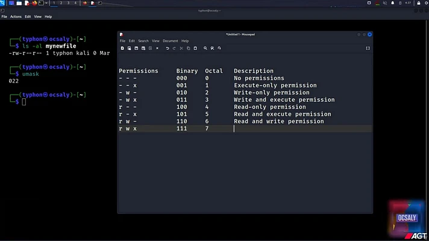Launch the file manager from top panel
The image size is (429, 241).
(19, 3)
